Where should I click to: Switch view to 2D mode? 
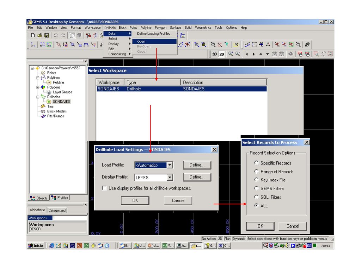pos(221,54)
